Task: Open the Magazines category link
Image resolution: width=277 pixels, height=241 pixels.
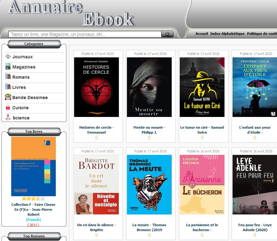Action: click(x=24, y=67)
